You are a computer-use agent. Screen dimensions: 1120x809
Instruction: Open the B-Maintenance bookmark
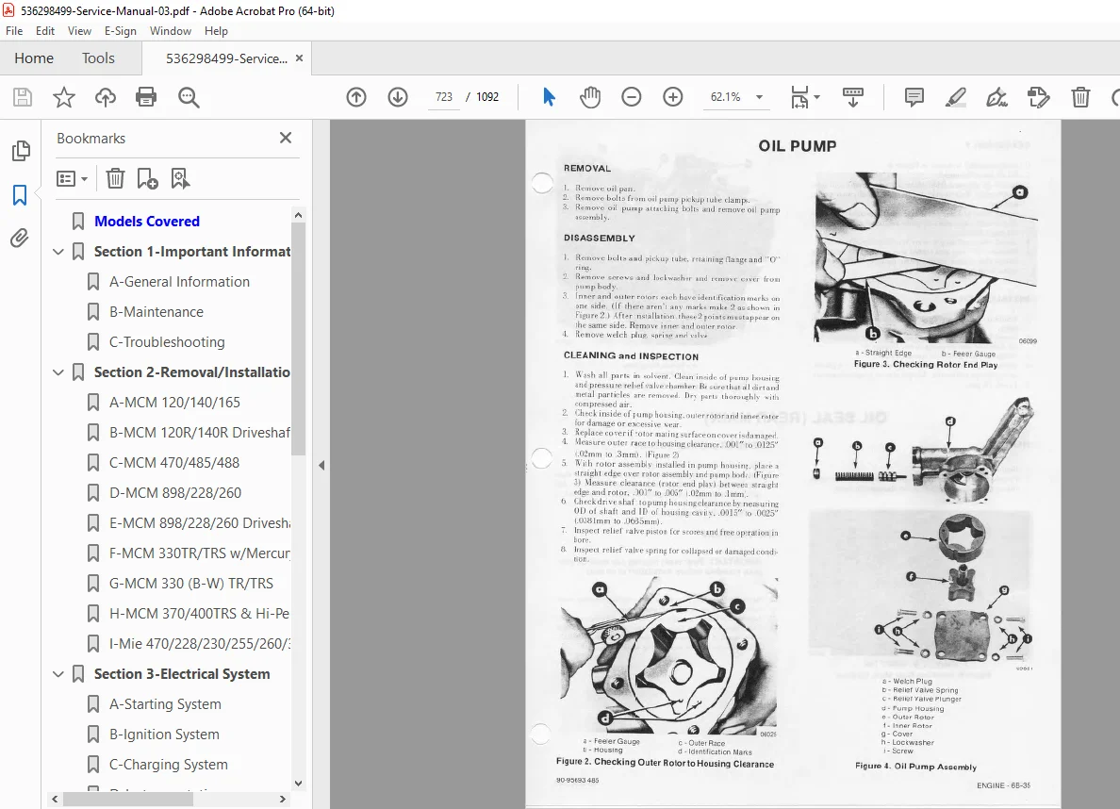(156, 311)
